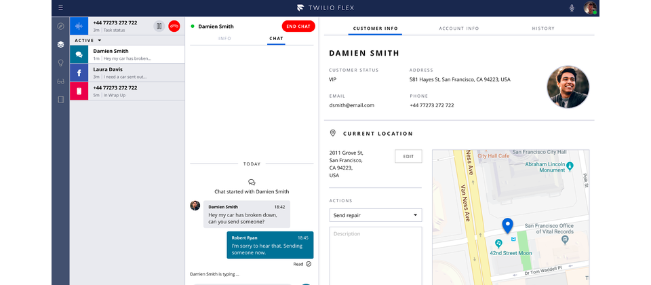Click the City Hall Cafe map label

[493, 156]
